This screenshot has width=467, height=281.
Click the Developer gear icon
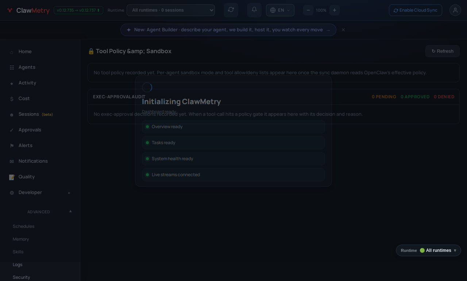click(x=12, y=193)
